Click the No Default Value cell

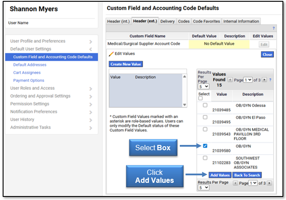coord(219,44)
